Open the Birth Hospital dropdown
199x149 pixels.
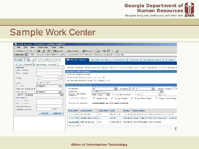[x=40, y=95]
